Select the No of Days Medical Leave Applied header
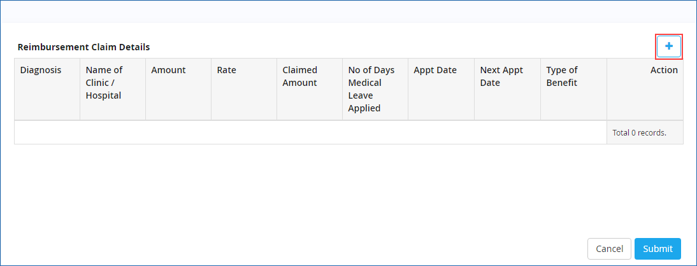 pos(375,89)
